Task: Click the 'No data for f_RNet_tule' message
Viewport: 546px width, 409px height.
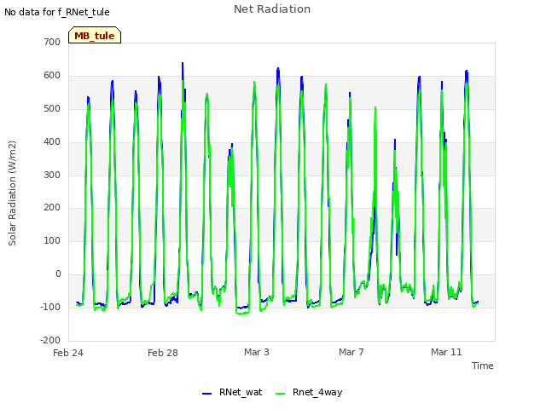Action: [x=57, y=12]
